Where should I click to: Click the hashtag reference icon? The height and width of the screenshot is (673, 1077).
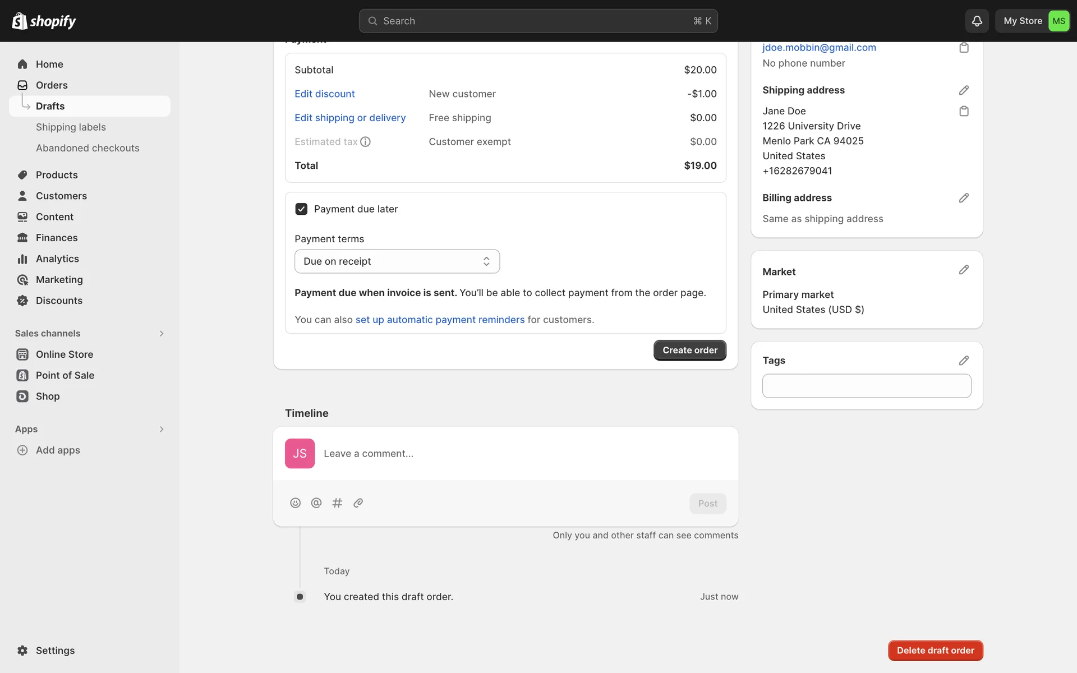[337, 503]
